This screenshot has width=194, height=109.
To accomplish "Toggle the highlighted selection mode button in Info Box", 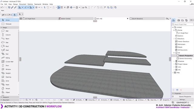I will [15, 15].
